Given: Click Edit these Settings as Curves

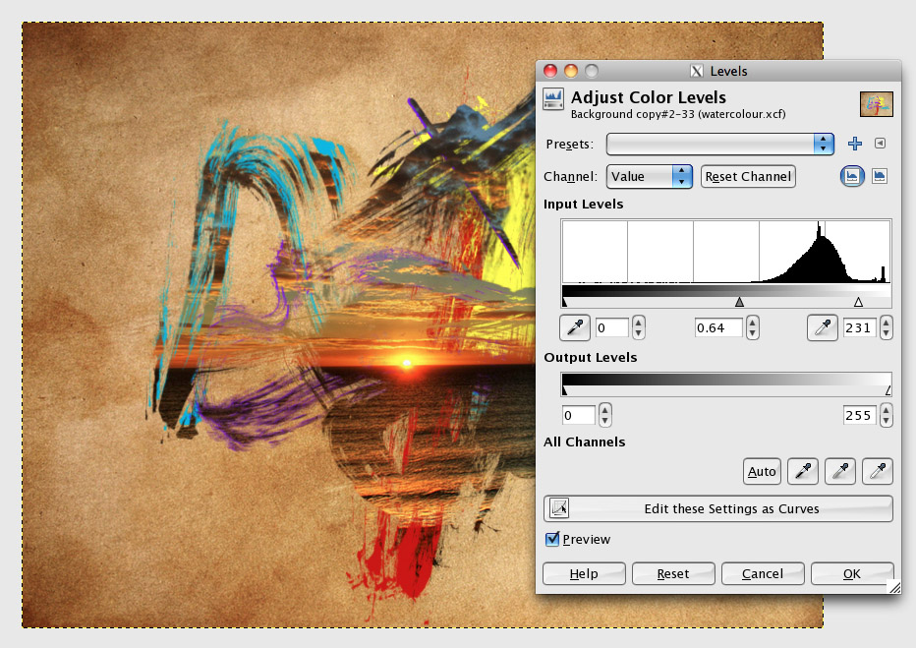Looking at the screenshot, I should (x=718, y=508).
